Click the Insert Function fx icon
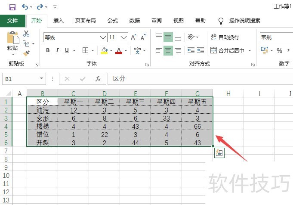The image size is (293, 205). tap(98, 79)
